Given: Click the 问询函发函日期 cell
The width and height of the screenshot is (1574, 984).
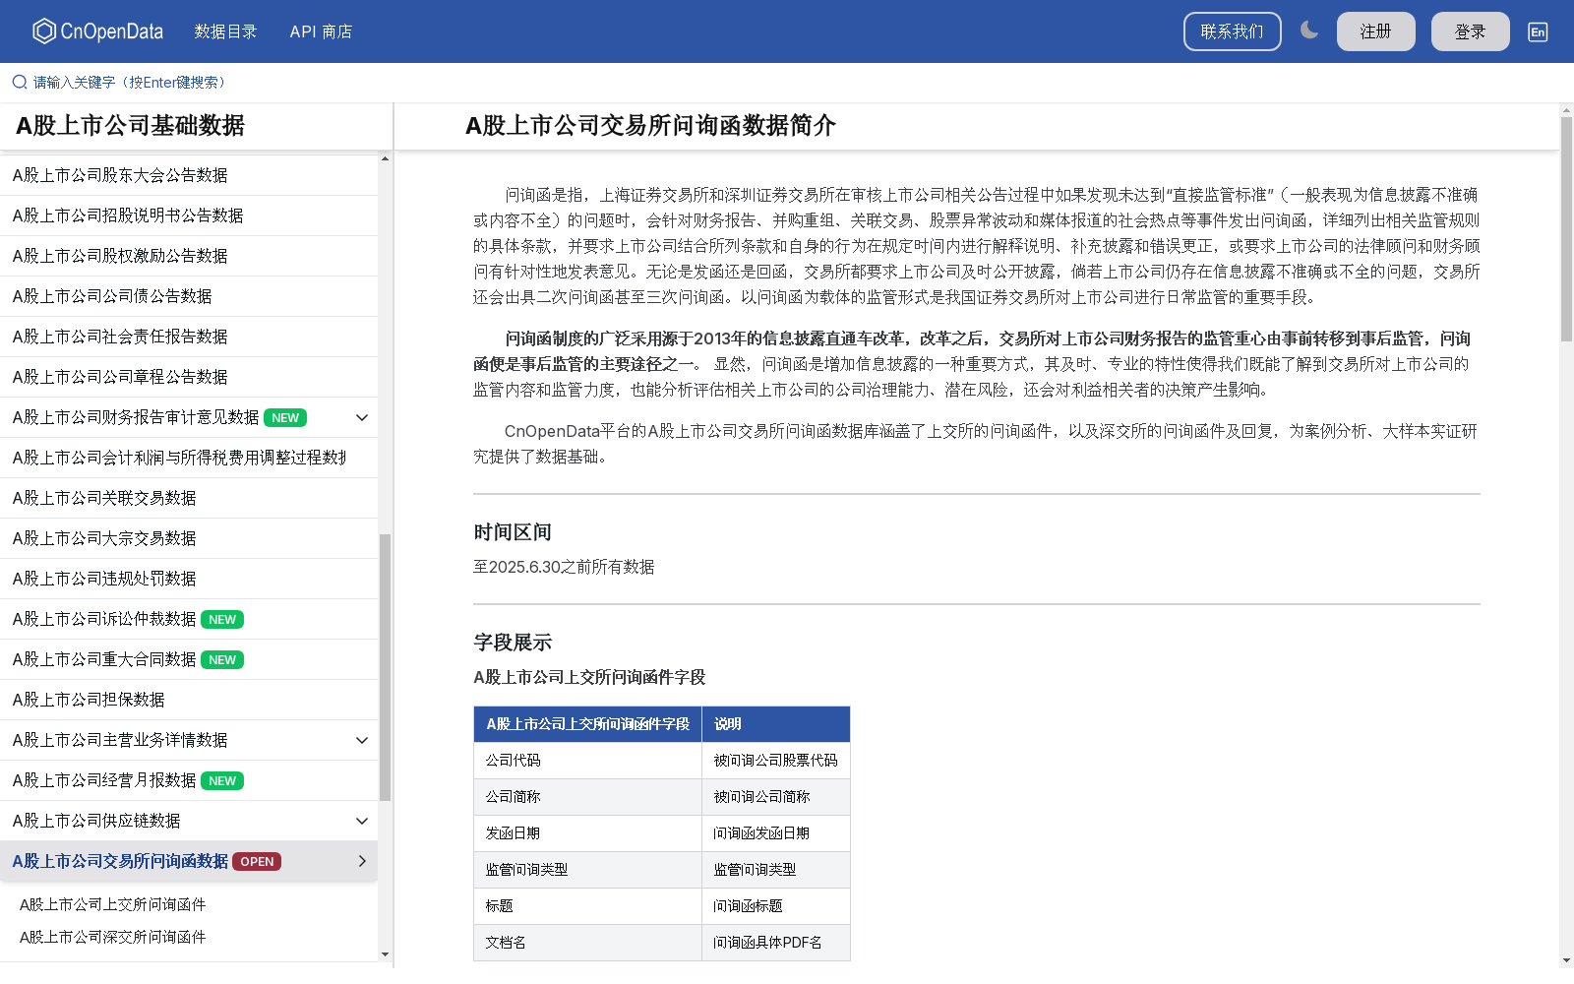Looking at the screenshot, I should click(775, 833).
